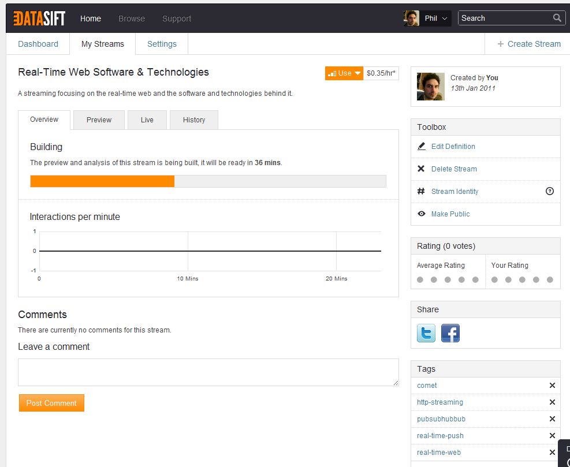This screenshot has height=467, width=570.
Task: Click the hash icon for Stream Identity
Action: tap(421, 191)
